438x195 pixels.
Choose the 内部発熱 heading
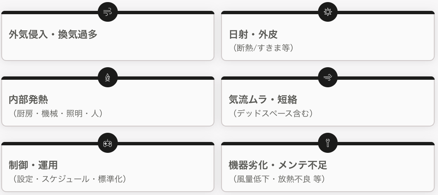click(x=28, y=100)
